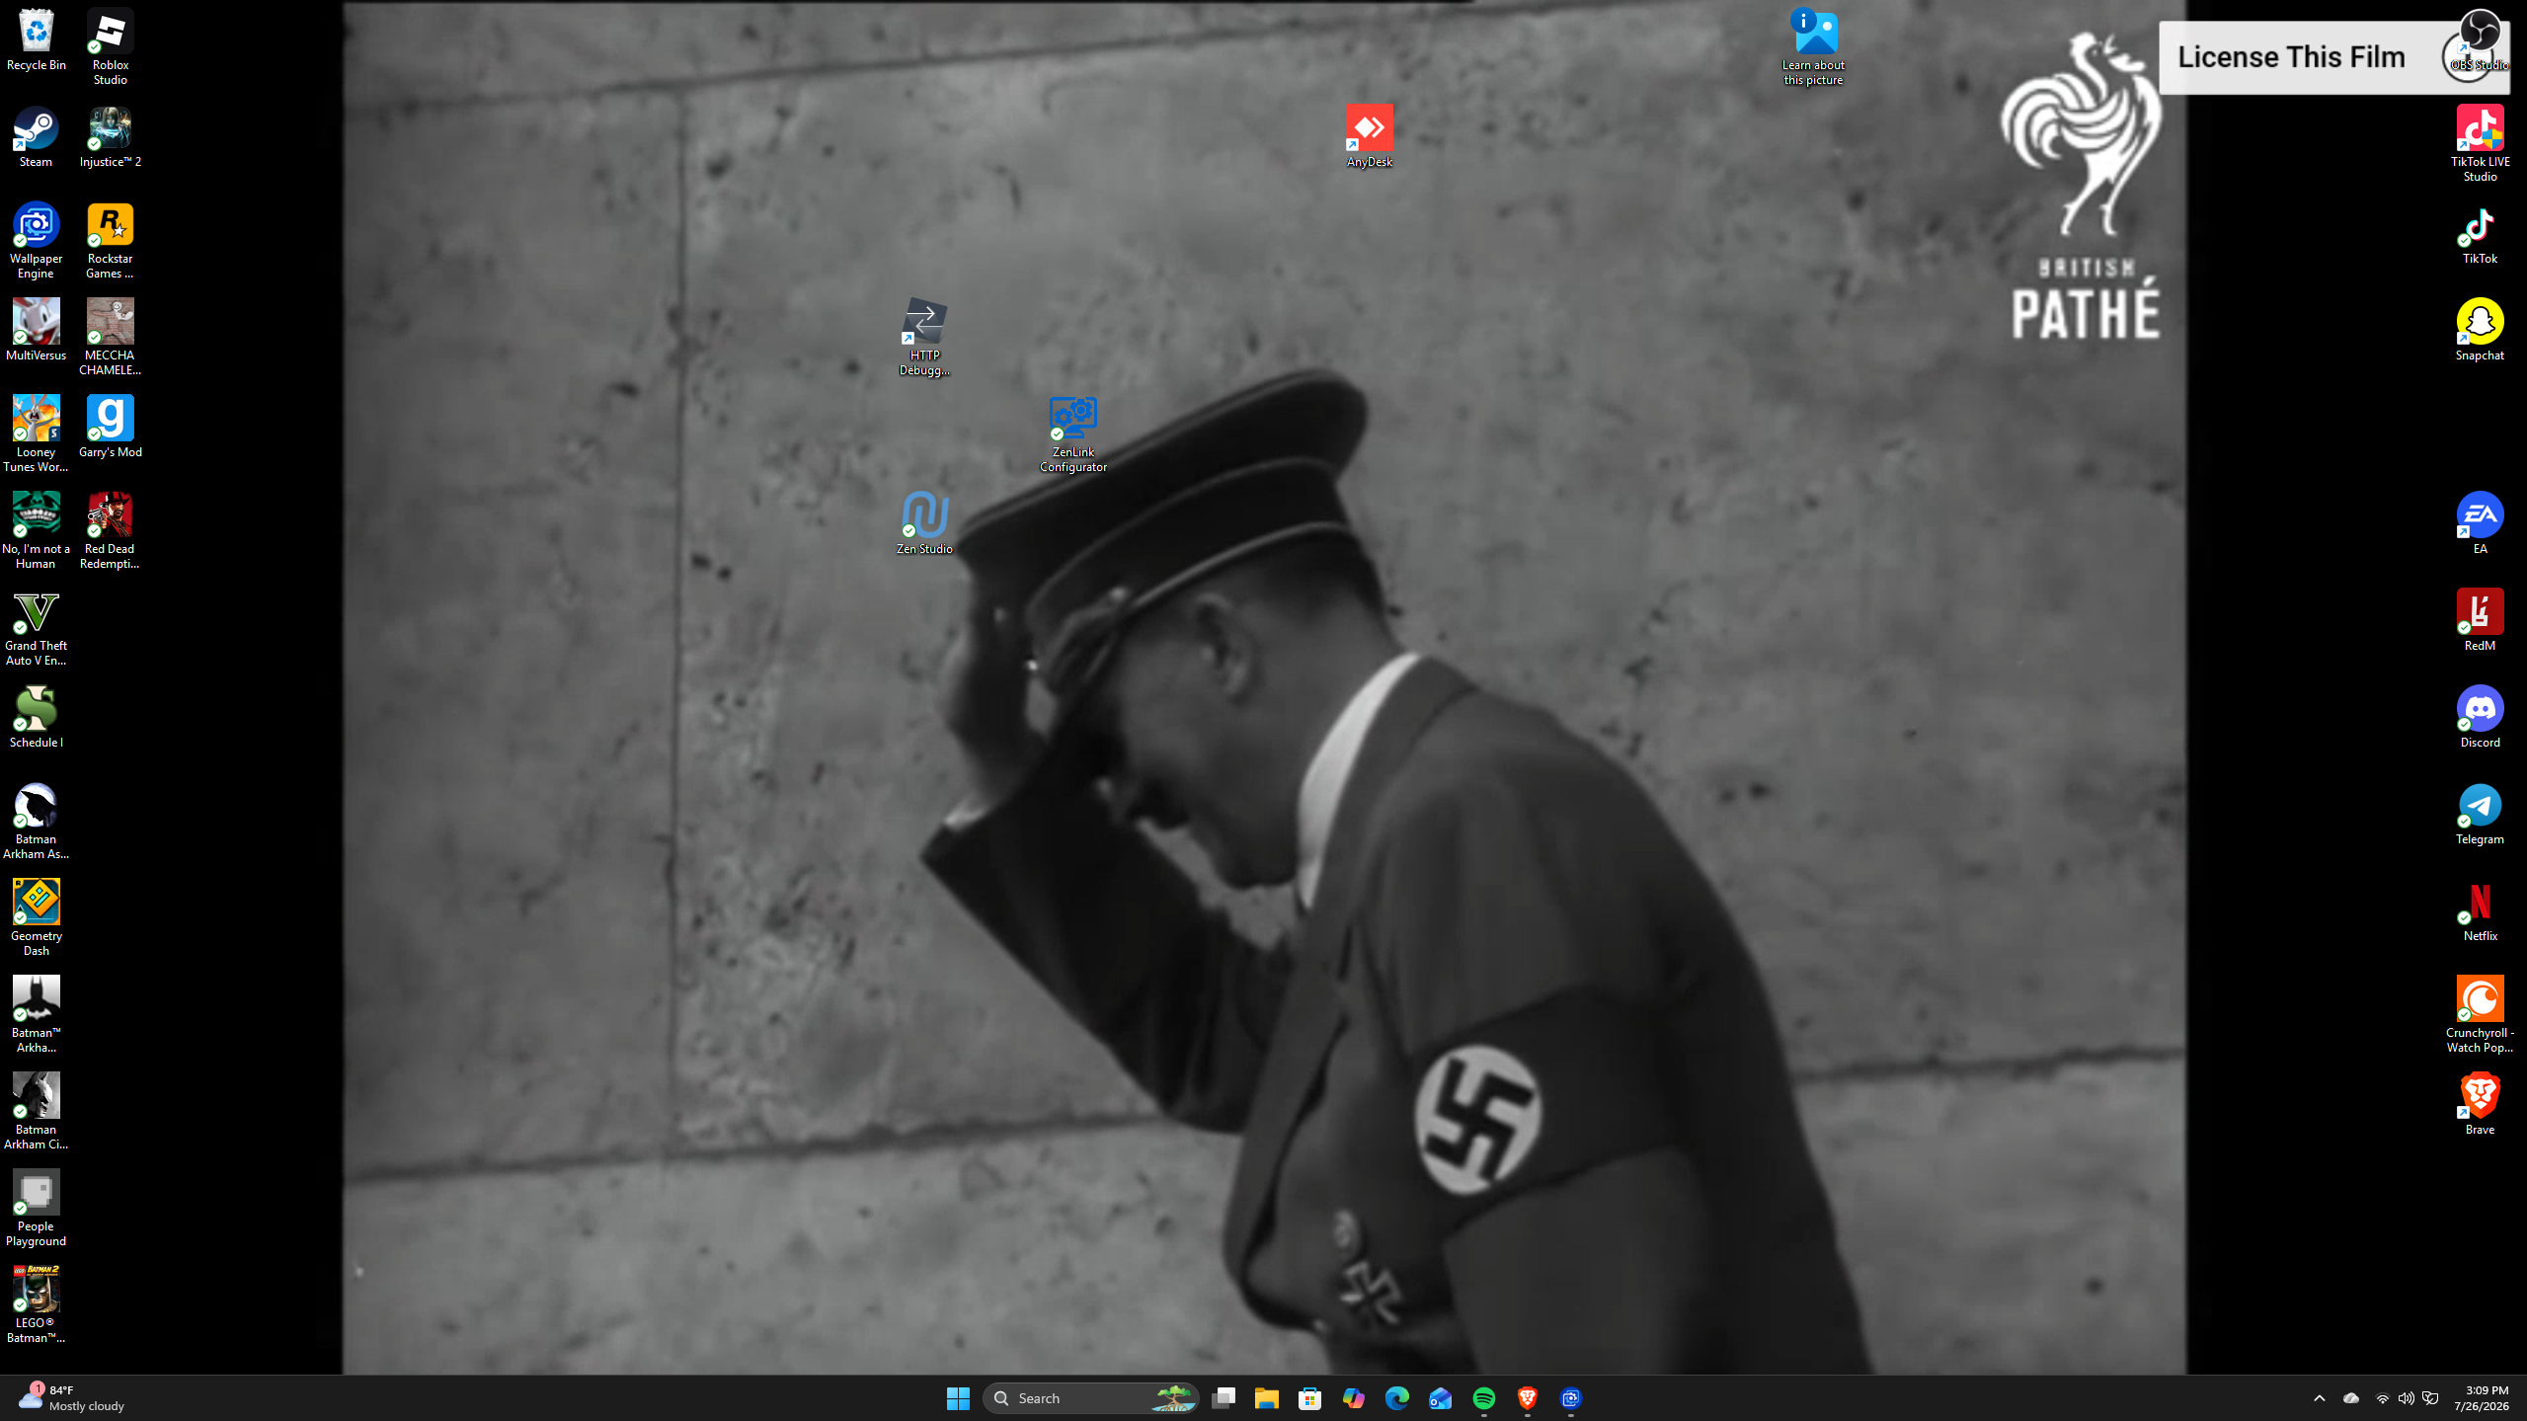This screenshot has width=2527, height=1421.
Task: Switch to Wallpaper Engine in the taskbar
Action: click(1571, 1398)
